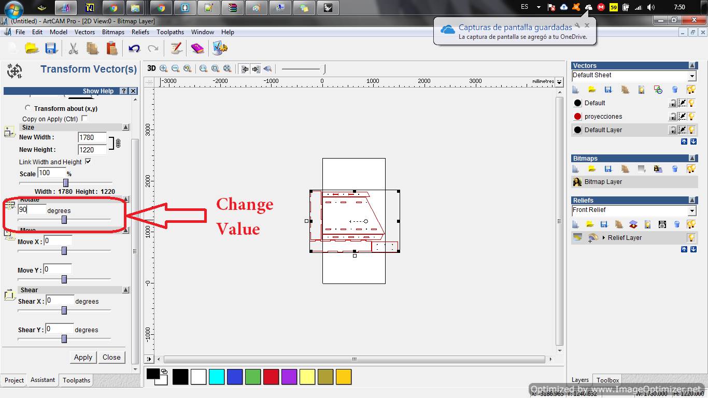Untick Link Width and Height checkbox
708x398 pixels.
pyautogui.click(x=88, y=161)
